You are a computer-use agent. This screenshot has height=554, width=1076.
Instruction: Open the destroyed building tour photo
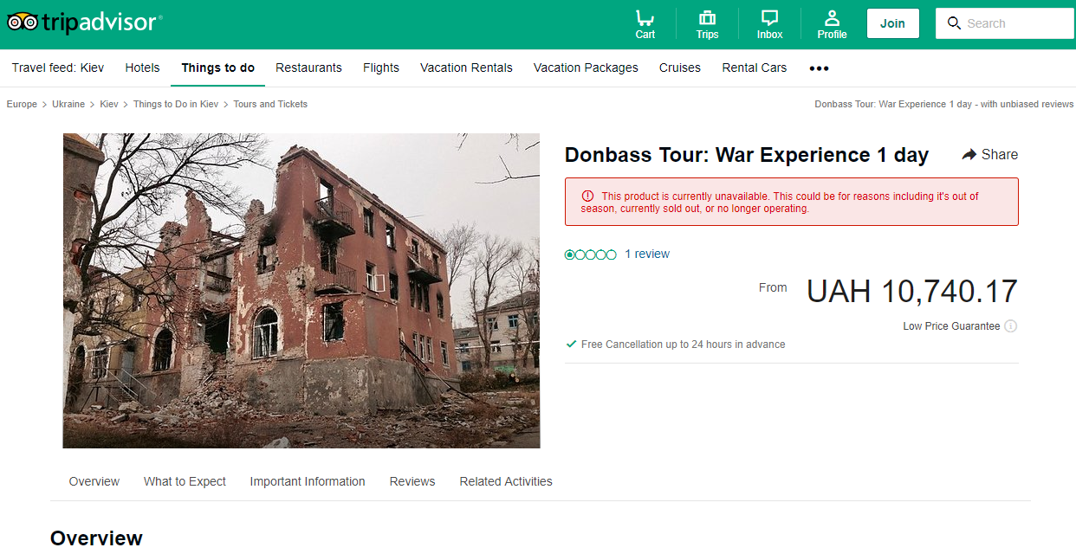pos(301,291)
